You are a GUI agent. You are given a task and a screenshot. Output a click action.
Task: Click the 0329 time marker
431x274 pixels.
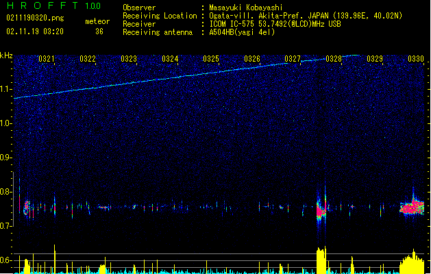(x=375, y=59)
